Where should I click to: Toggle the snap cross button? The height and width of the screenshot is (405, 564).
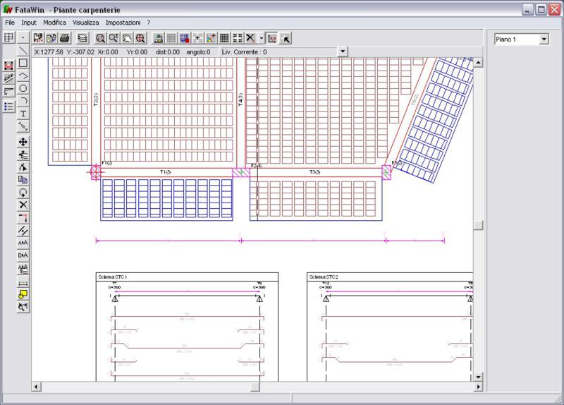(x=197, y=38)
